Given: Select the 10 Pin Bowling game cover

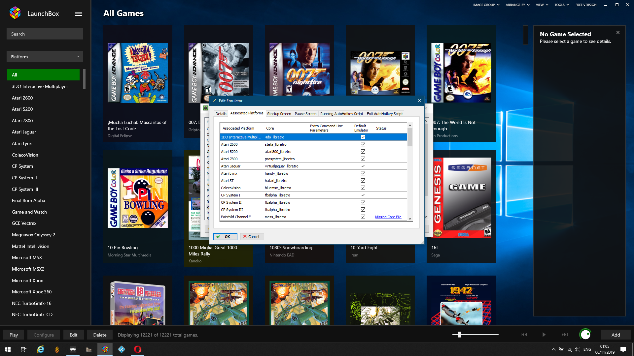Looking at the screenshot, I should [138, 198].
